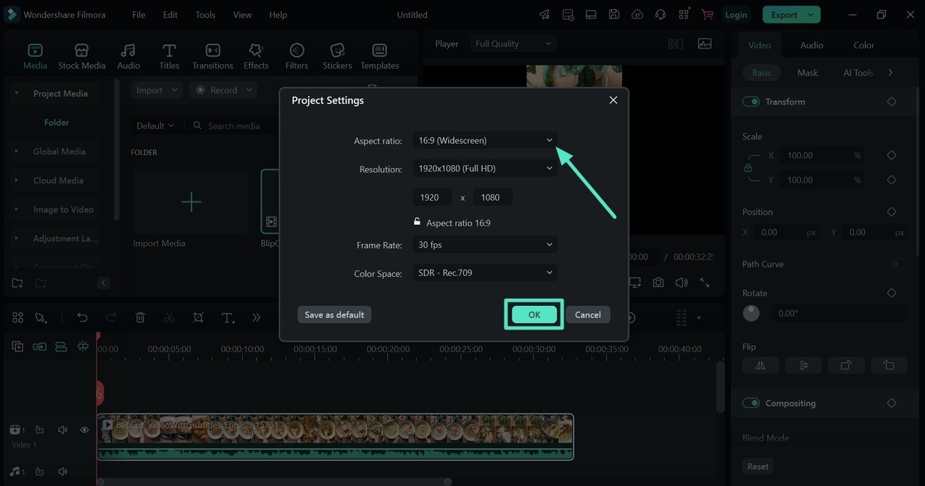Toggle the Transform switch
The image size is (925, 486).
click(x=751, y=102)
